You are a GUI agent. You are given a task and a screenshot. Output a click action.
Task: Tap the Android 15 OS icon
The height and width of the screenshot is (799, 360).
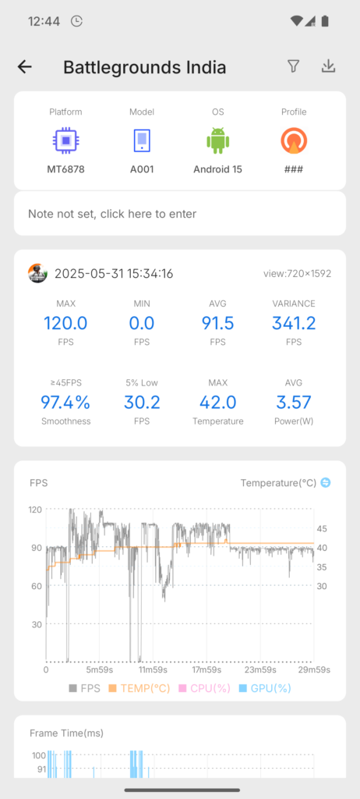[x=217, y=140]
